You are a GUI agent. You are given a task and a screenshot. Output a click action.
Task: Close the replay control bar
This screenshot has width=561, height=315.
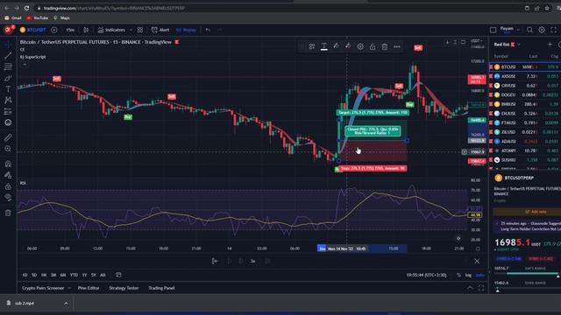pyautogui.click(x=477, y=261)
